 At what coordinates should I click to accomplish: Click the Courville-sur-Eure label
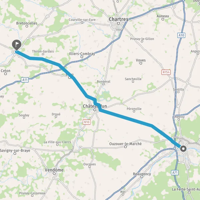82,20
